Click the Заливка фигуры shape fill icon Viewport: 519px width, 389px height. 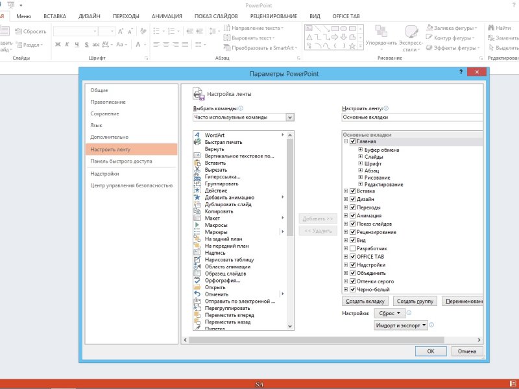429,28
